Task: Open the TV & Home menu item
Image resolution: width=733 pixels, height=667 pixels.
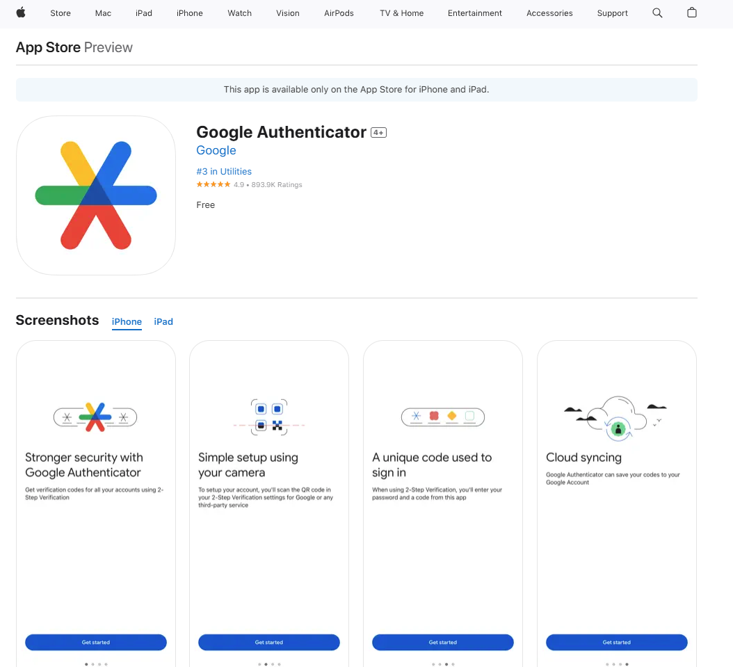Action: point(401,13)
